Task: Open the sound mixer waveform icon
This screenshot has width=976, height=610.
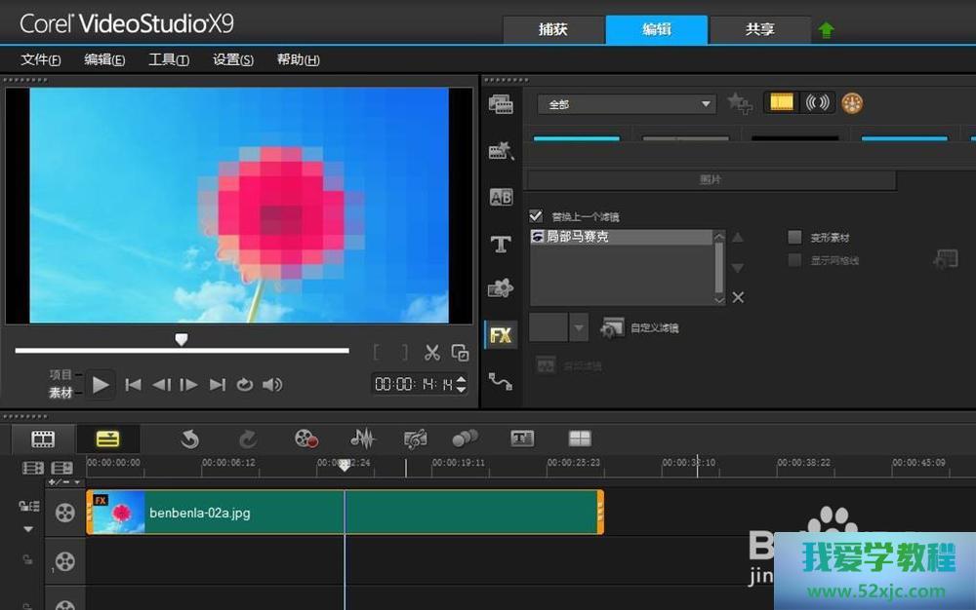Action: pyautogui.click(x=362, y=439)
